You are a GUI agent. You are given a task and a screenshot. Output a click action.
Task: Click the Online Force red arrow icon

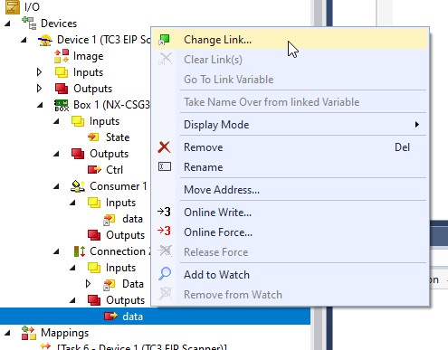[164, 232]
